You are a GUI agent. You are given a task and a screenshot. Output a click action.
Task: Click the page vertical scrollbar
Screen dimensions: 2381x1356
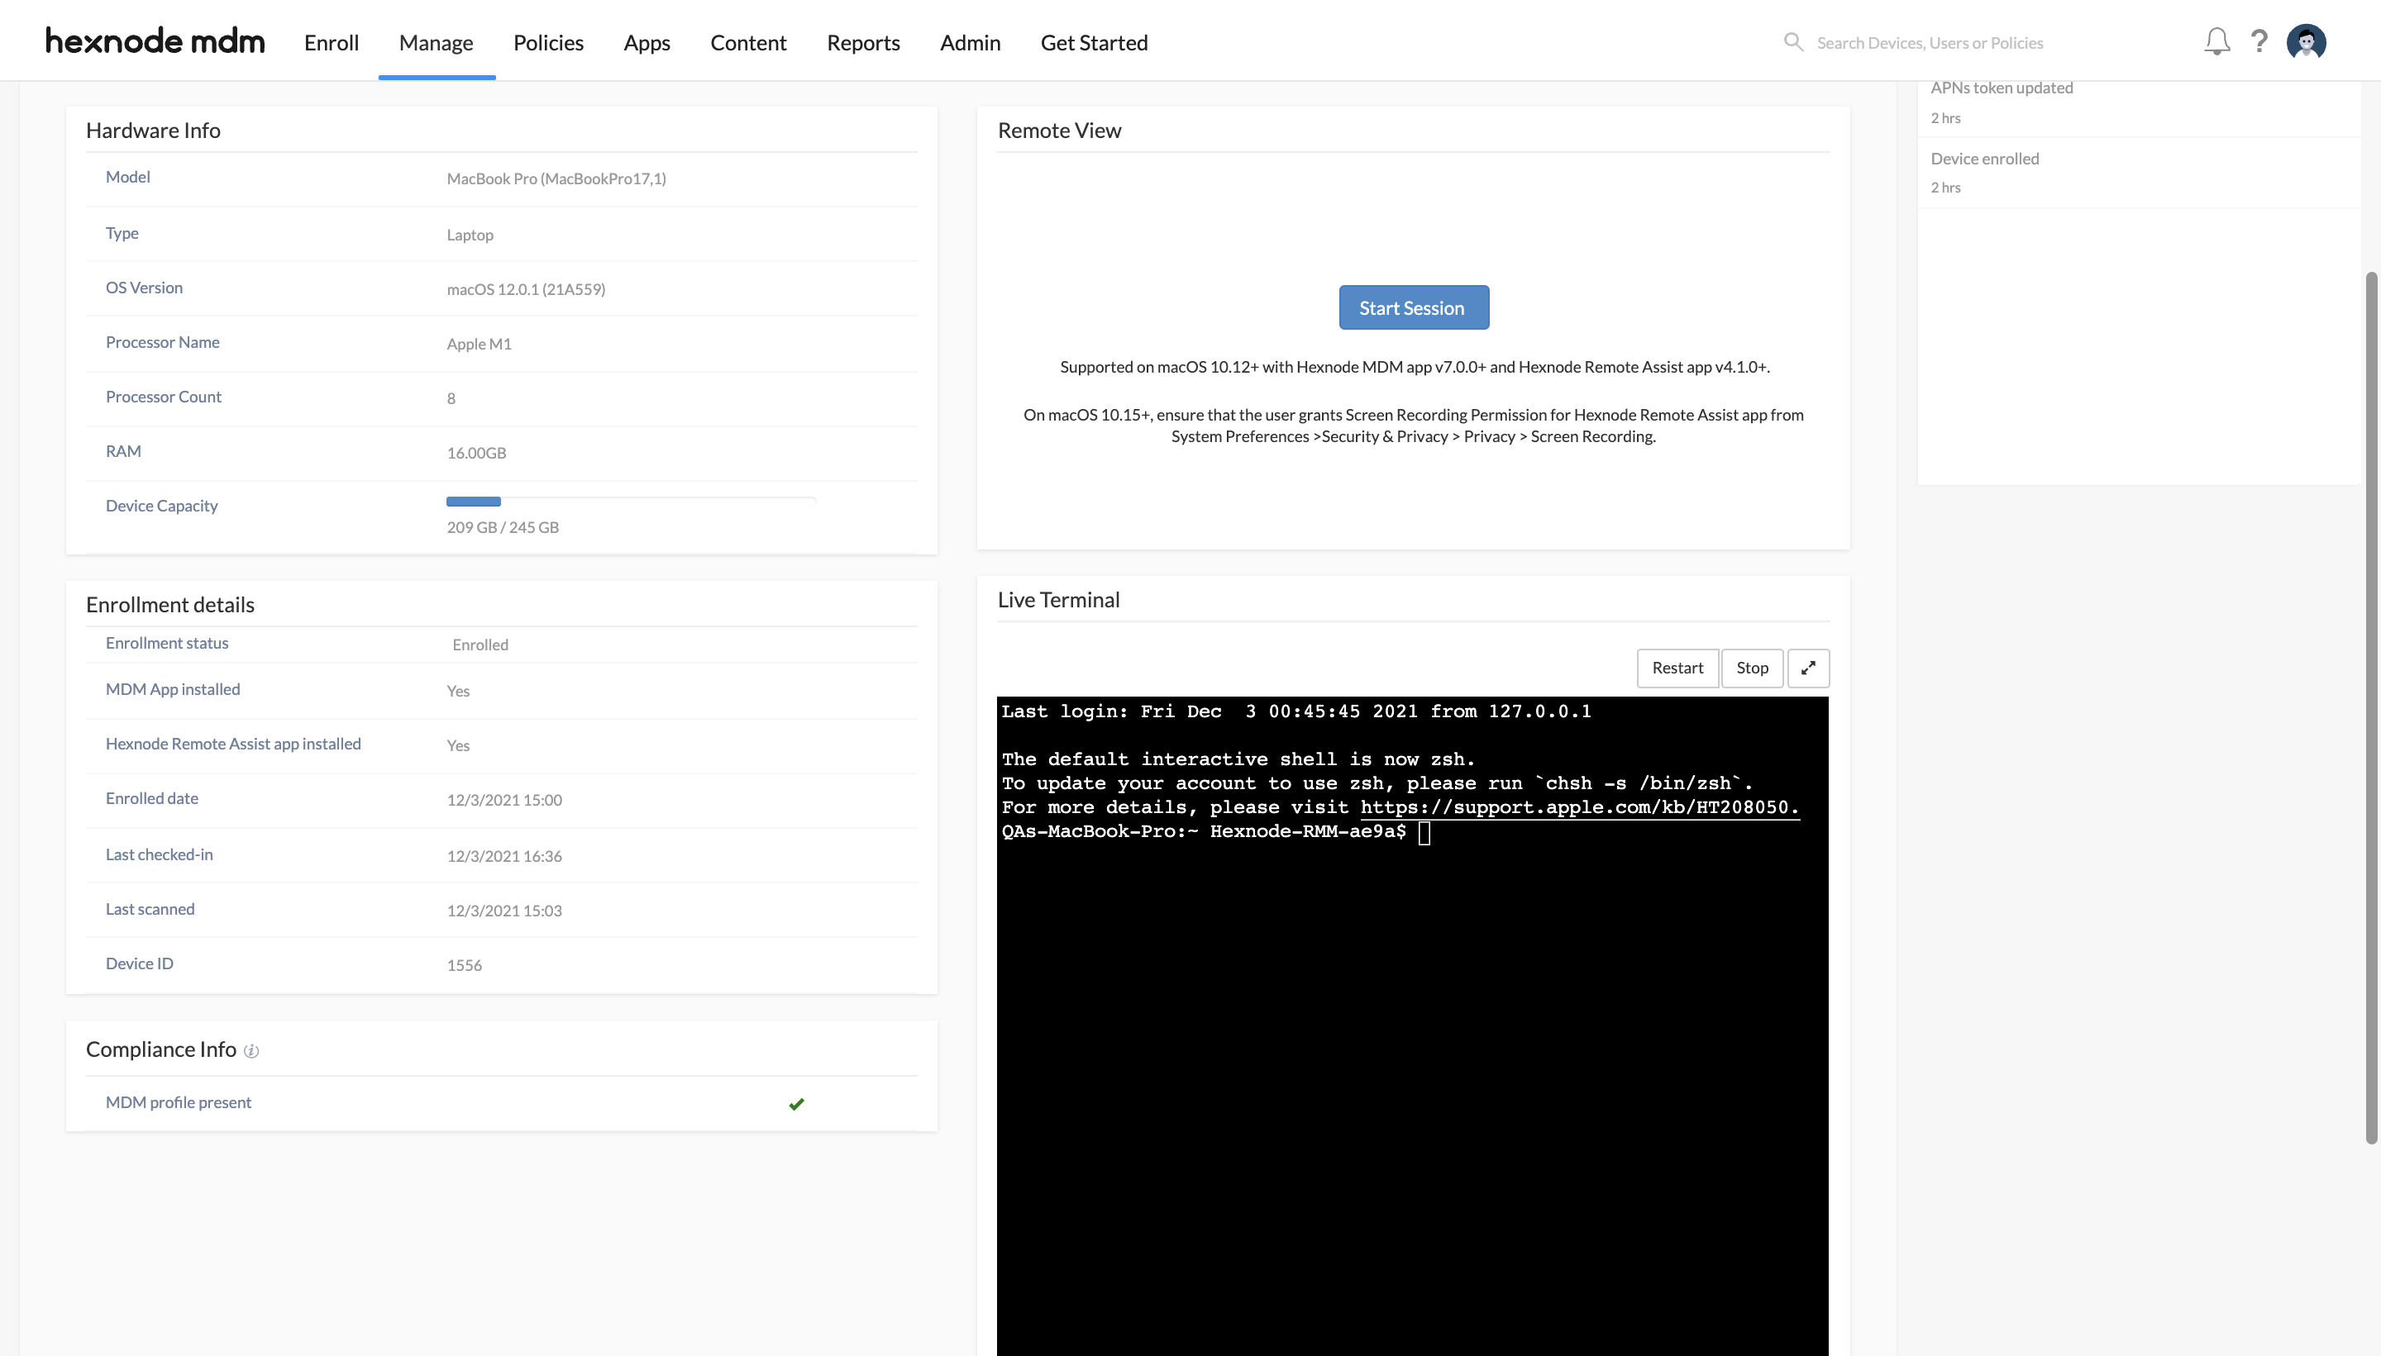pos(2372,708)
